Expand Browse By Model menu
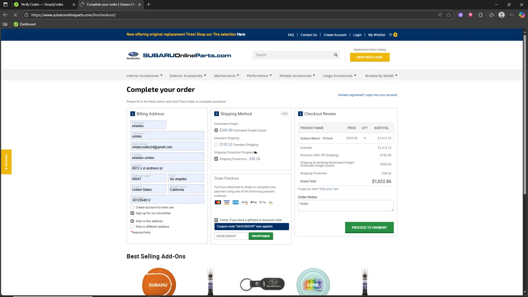The height and width of the screenshot is (297, 528). tap(381, 76)
